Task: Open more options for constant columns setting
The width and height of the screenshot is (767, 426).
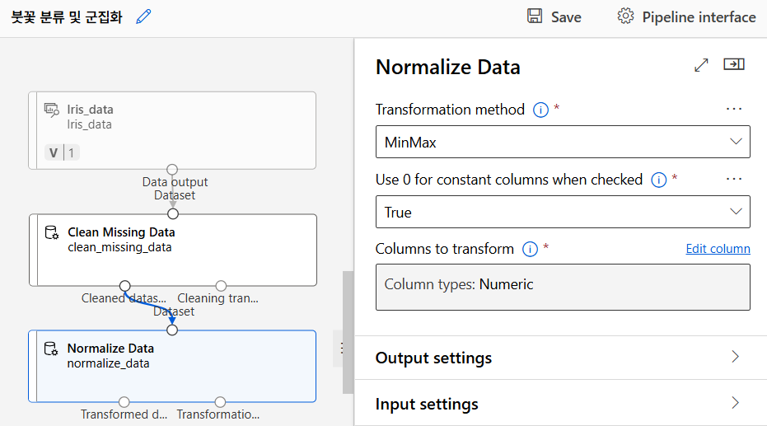Action: (x=734, y=179)
